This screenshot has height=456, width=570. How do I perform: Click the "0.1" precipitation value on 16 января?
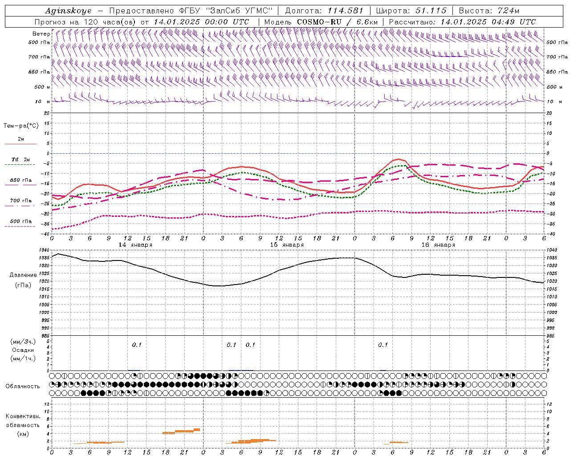coord(383,345)
